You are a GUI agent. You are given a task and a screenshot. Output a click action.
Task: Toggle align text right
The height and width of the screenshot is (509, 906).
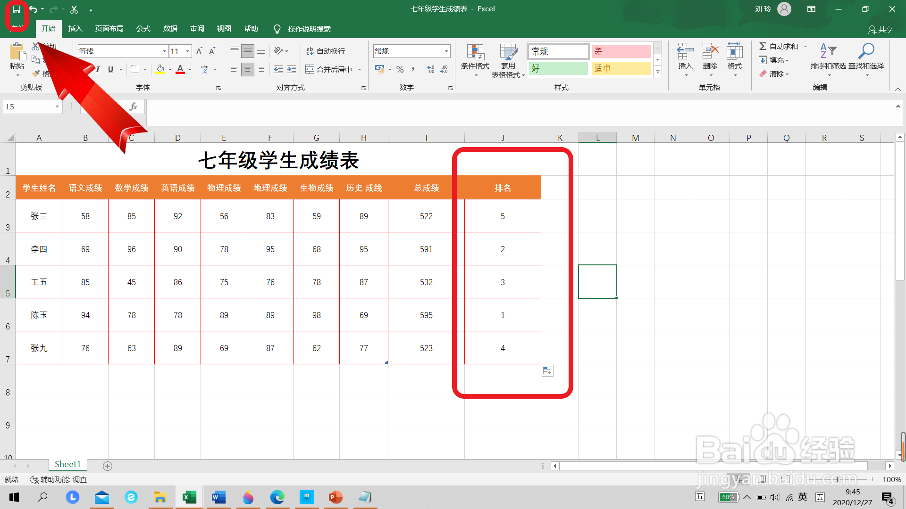261,69
